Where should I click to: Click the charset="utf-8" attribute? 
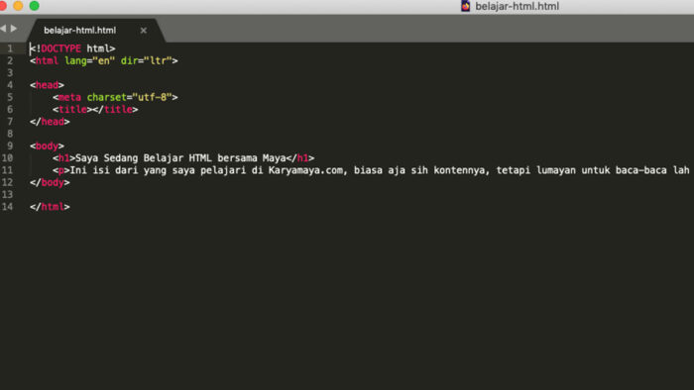129,97
